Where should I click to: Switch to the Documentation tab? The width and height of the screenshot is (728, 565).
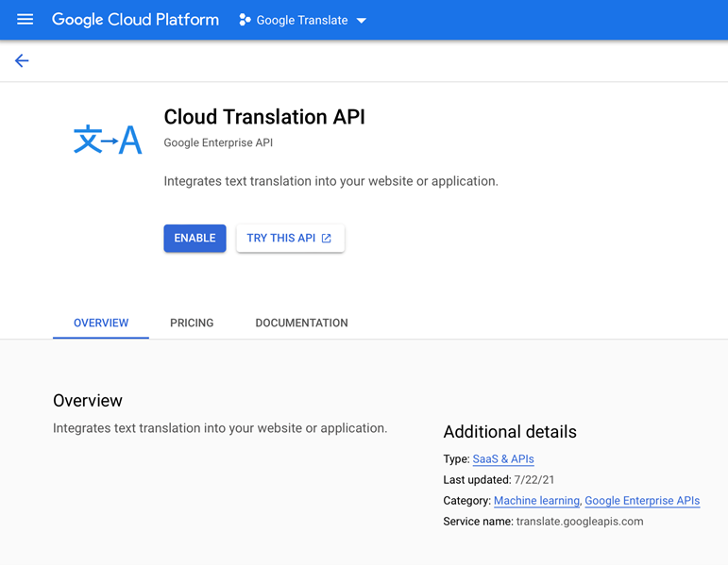point(302,323)
